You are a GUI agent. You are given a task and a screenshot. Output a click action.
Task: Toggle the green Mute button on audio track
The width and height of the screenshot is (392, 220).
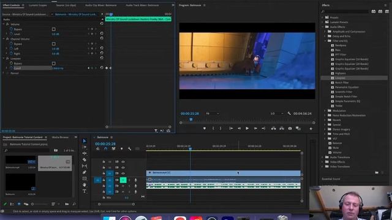pos(123,180)
